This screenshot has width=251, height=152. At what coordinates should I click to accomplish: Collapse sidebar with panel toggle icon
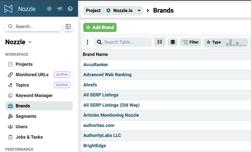pyautogui.click(x=68, y=27)
